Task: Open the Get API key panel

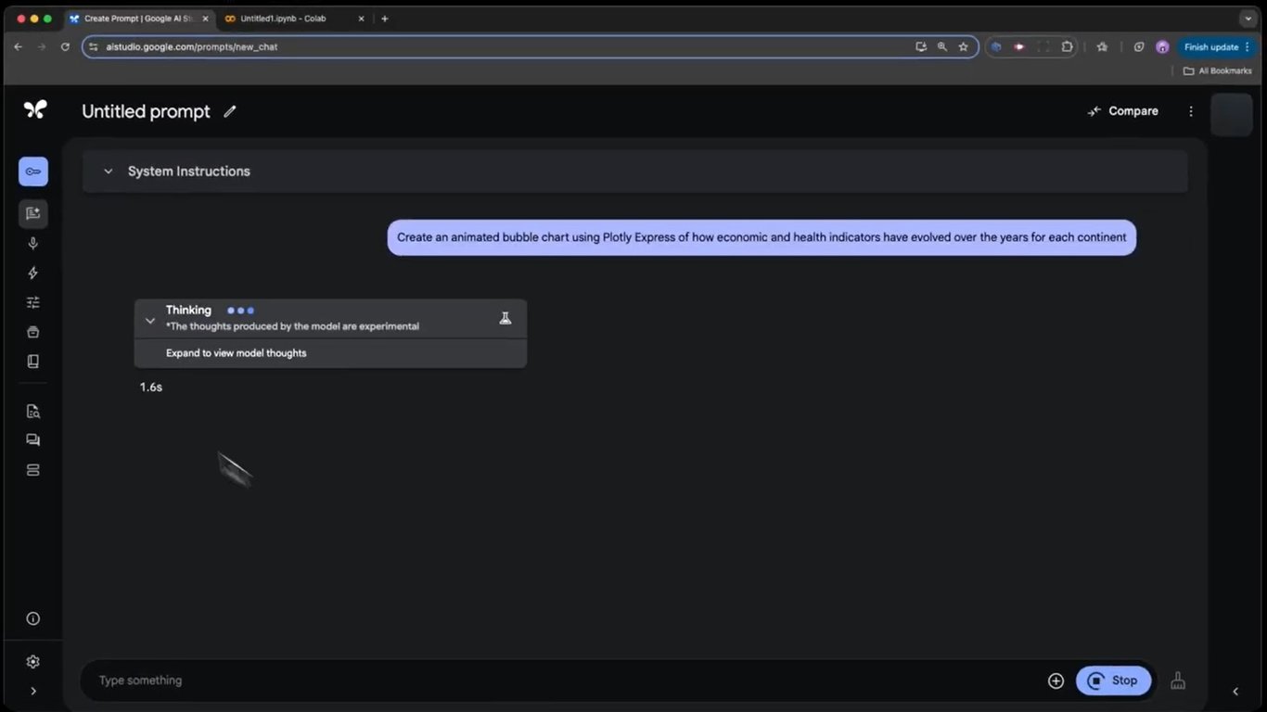Action: [x=32, y=171]
